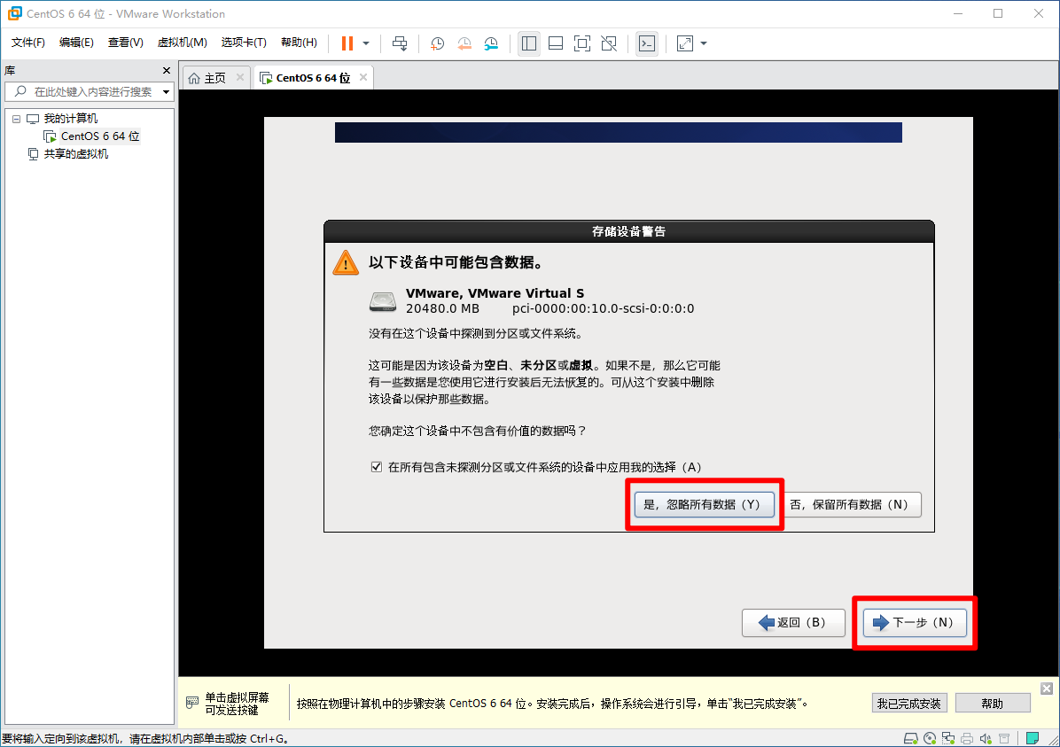
Task: Open the 选项卡(T) menu
Action: [244, 43]
